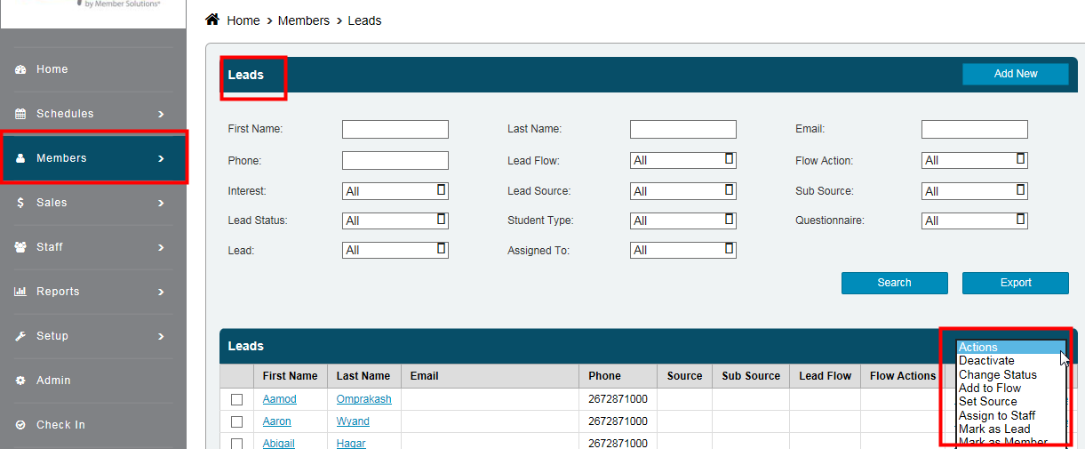Open the Aamod lead link

279,399
